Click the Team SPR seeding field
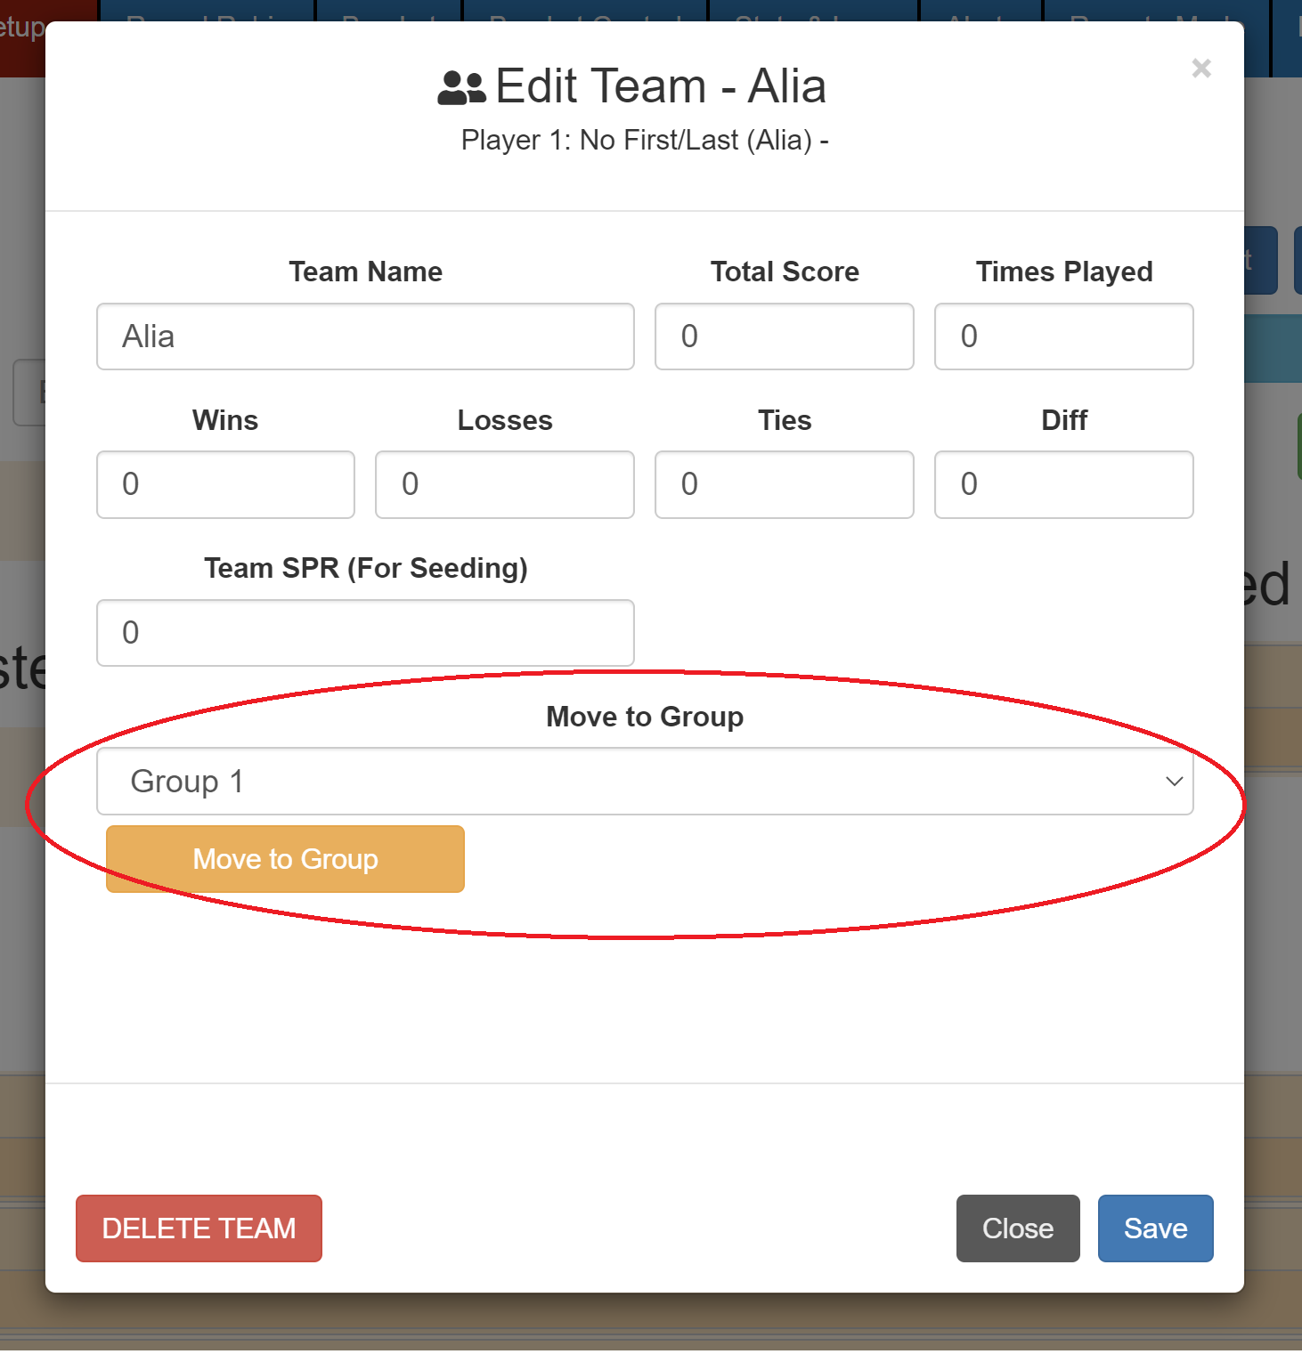 365,633
